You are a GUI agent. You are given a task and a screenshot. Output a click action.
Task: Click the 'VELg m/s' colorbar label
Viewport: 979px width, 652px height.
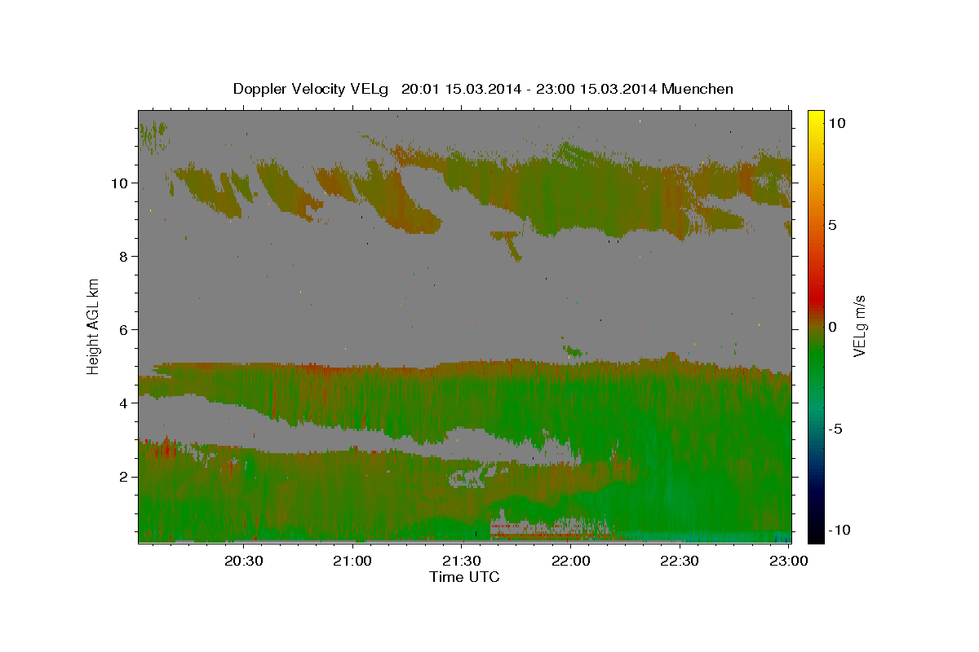pos(859,325)
